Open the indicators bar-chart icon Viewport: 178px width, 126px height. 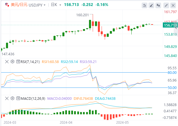pyautogui.click(x=159, y=5)
